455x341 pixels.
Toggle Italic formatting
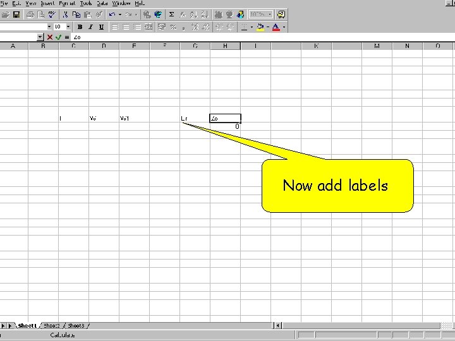coord(90,27)
